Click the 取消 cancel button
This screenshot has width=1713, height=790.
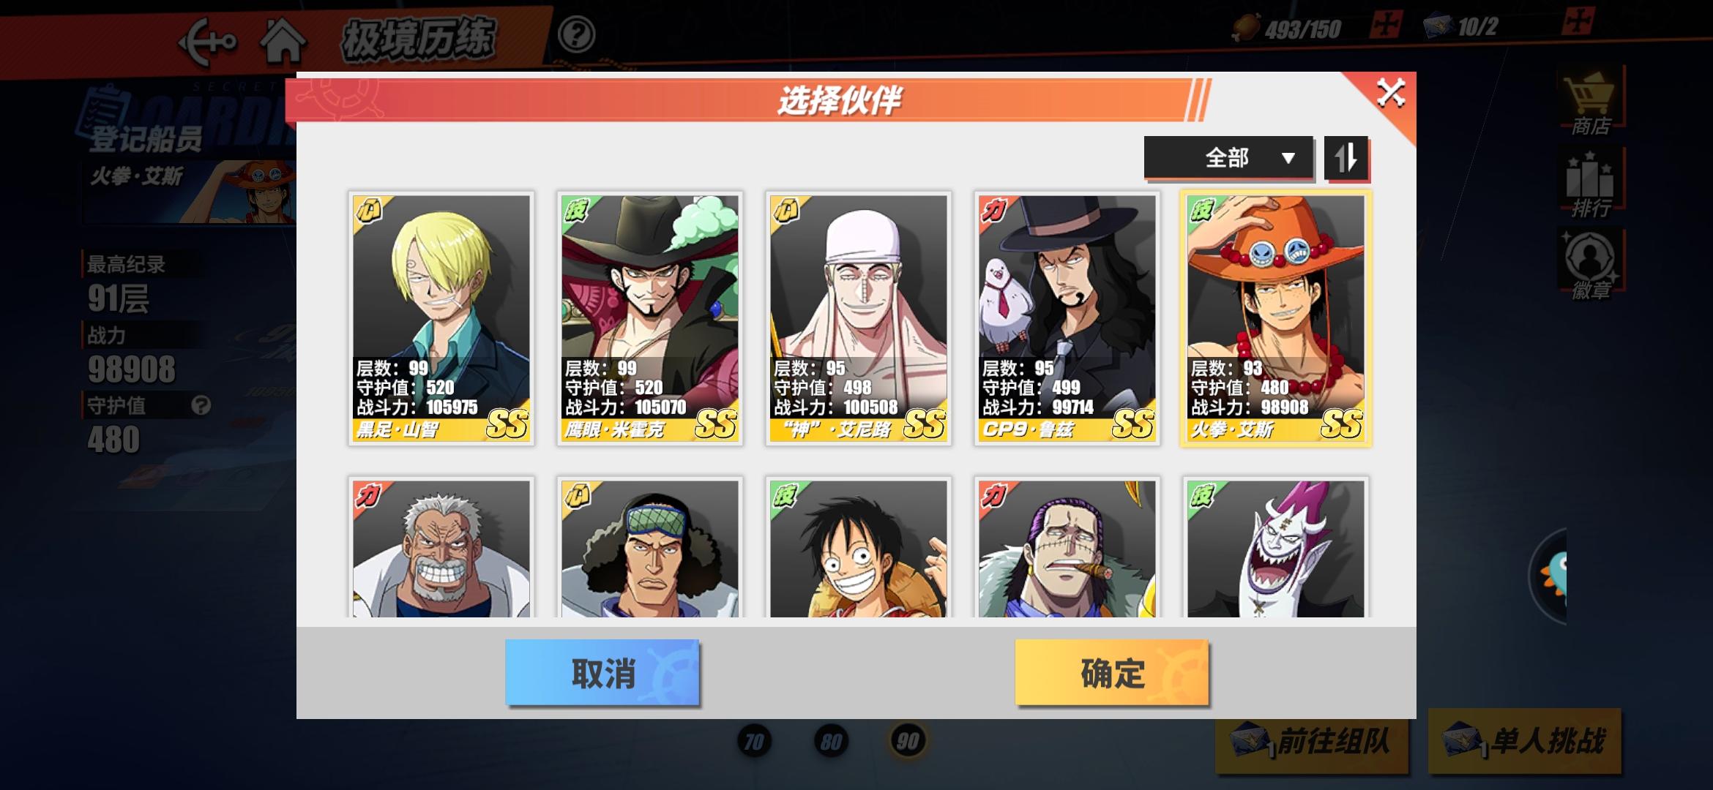click(602, 672)
